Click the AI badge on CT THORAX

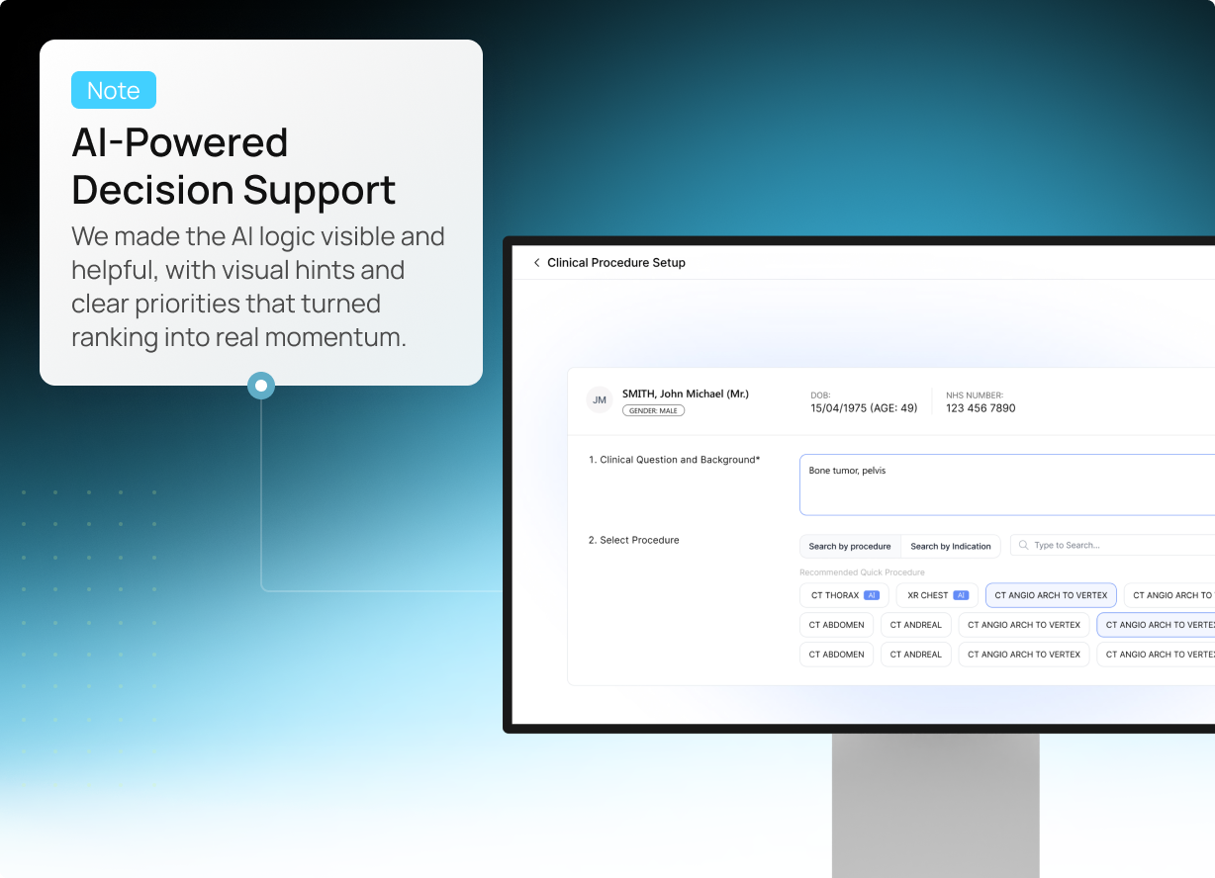pyautogui.click(x=871, y=595)
